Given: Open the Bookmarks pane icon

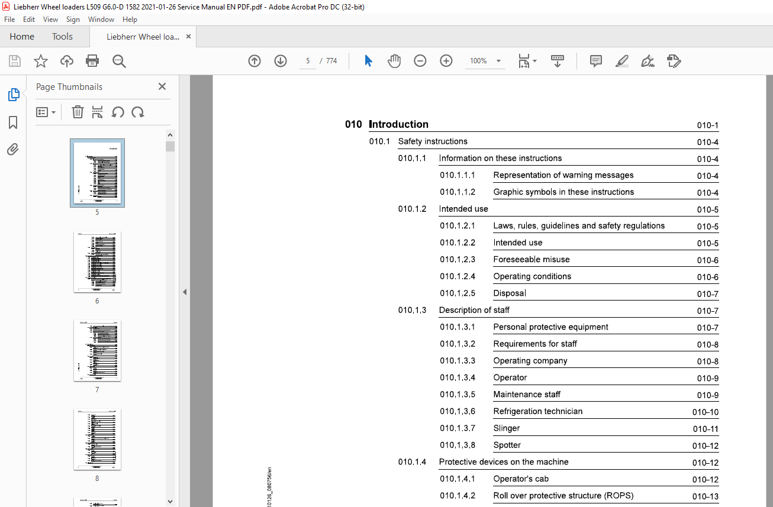Looking at the screenshot, I should 13,122.
